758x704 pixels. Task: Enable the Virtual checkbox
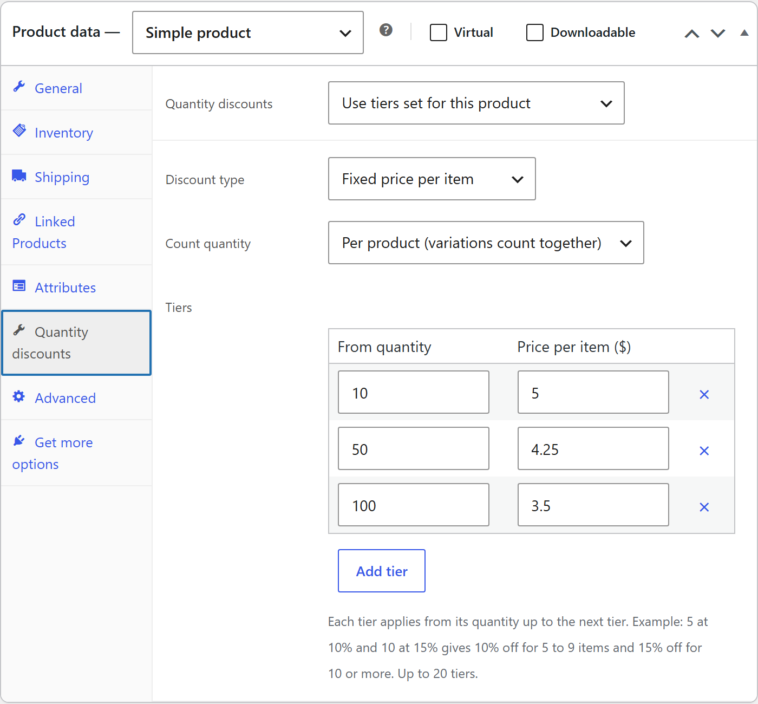[x=439, y=32]
